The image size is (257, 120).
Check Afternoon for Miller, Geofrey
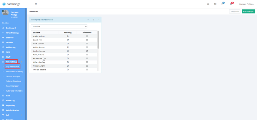click(87, 62)
